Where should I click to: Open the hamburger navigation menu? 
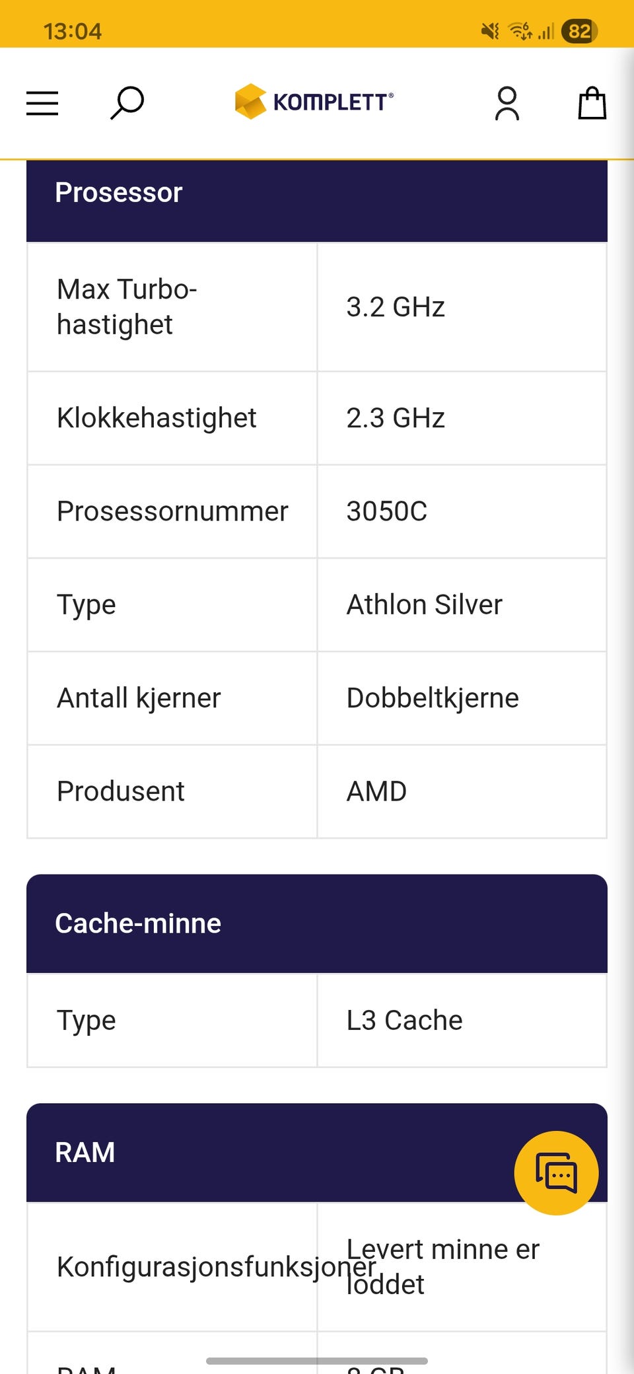42,104
